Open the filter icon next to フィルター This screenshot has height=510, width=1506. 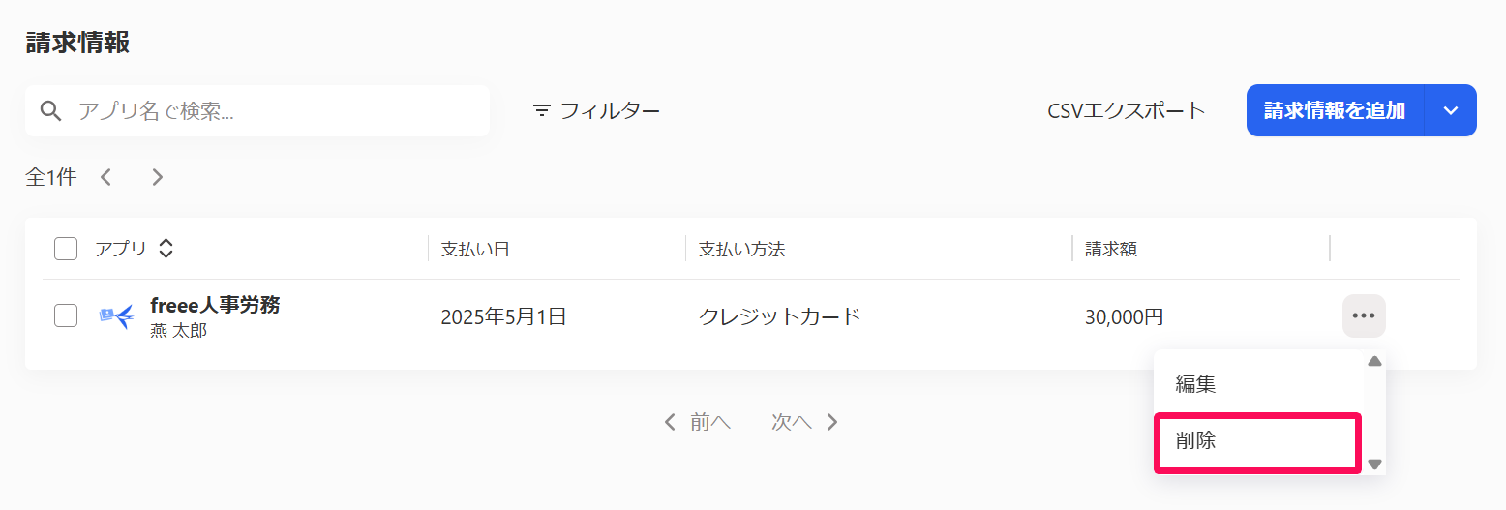click(x=541, y=111)
